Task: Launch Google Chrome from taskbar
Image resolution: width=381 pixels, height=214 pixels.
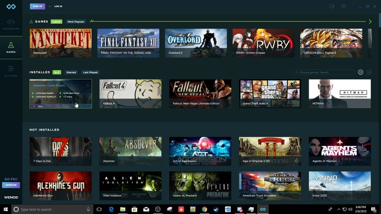Action: 204,209
